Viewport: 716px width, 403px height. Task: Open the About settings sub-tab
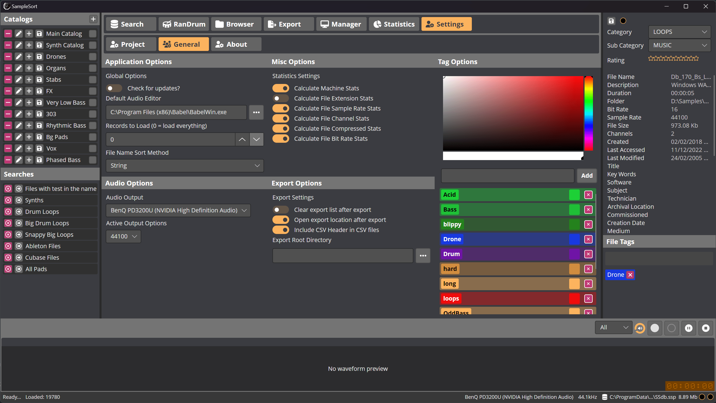(x=236, y=44)
